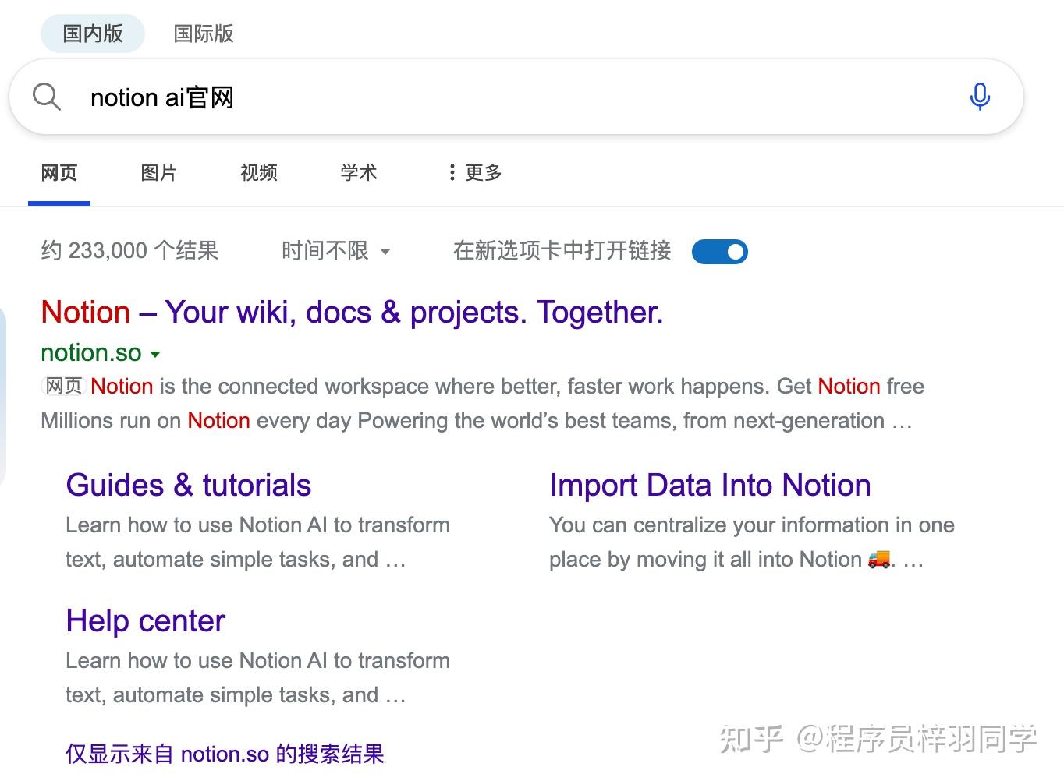This screenshot has height=781, width=1064.
Task: Select the 学术 tab
Action: tap(359, 172)
